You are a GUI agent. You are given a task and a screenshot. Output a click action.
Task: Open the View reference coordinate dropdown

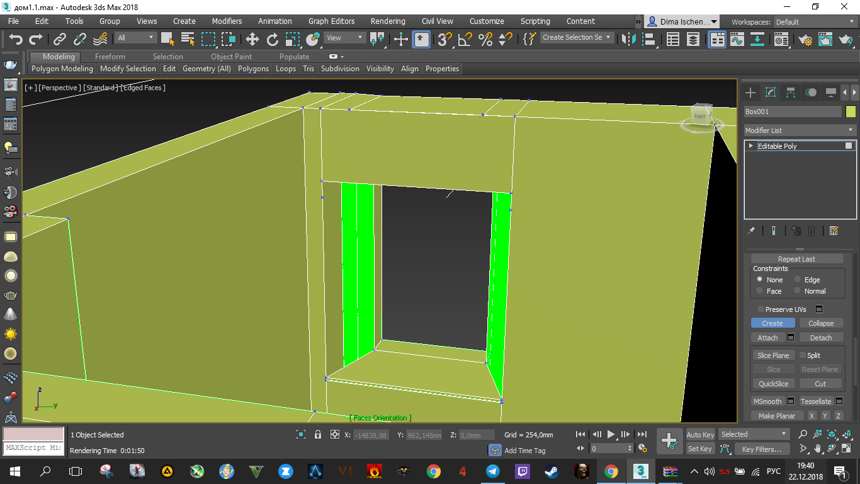coord(345,38)
